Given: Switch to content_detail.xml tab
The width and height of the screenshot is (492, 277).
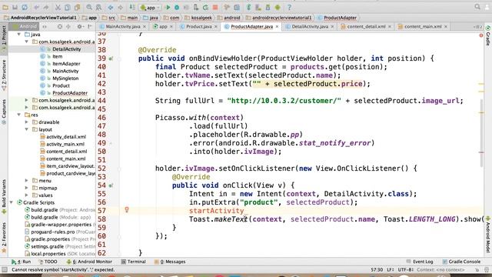Looking at the screenshot, I should 366,27.
